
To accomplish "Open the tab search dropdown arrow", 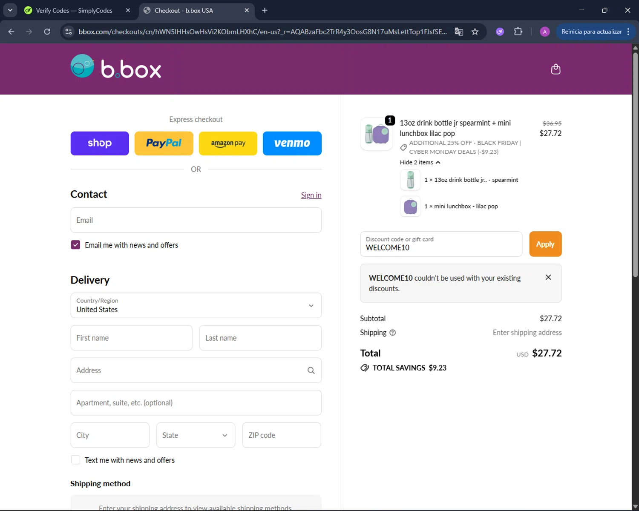I will pos(10,10).
